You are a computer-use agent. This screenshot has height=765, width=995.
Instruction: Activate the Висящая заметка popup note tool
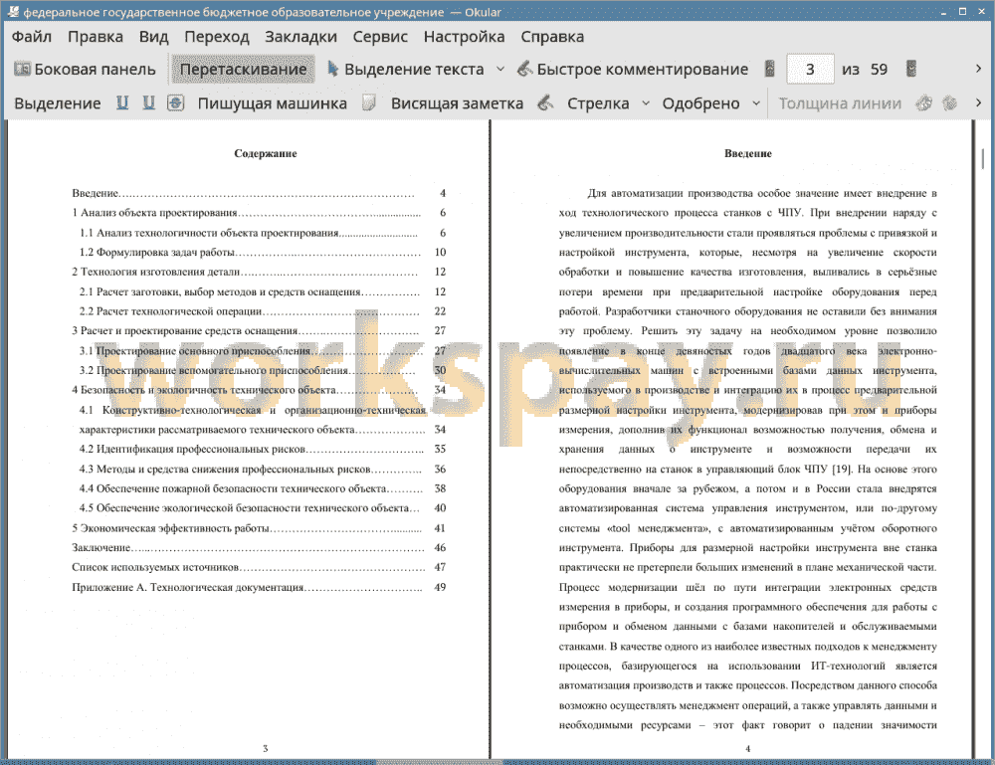point(457,103)
